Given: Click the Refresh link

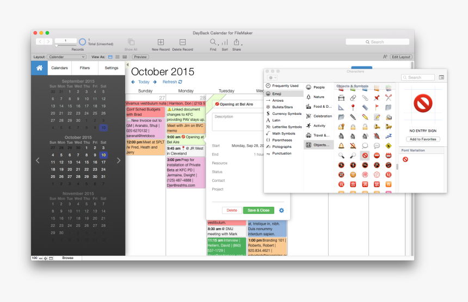Looking at the screenshot, I should pyautogui.click(x=172, y=82).
